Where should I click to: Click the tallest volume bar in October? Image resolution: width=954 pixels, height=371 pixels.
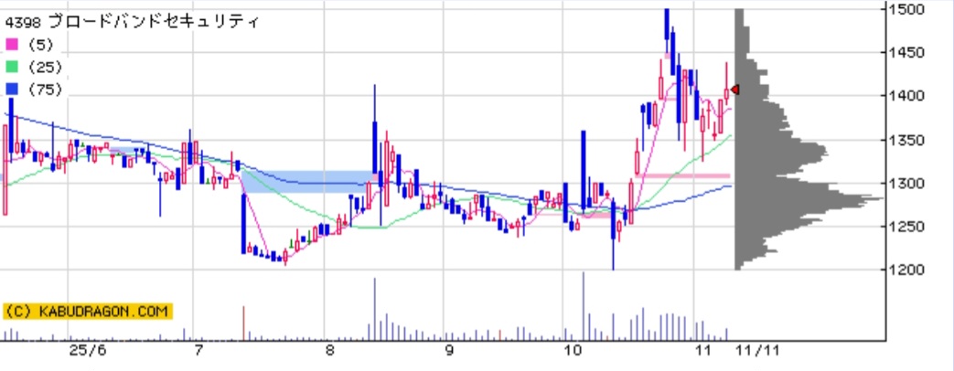582,304
